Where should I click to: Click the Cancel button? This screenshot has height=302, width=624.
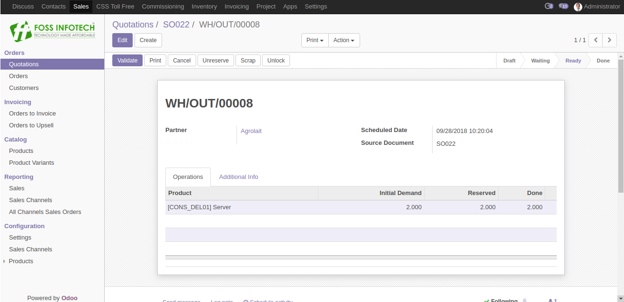click(182, 61)
